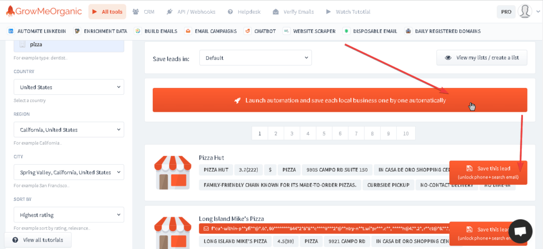
Task: Save the Long Island Mike's Pizza lead
Action: click(488, 234)
